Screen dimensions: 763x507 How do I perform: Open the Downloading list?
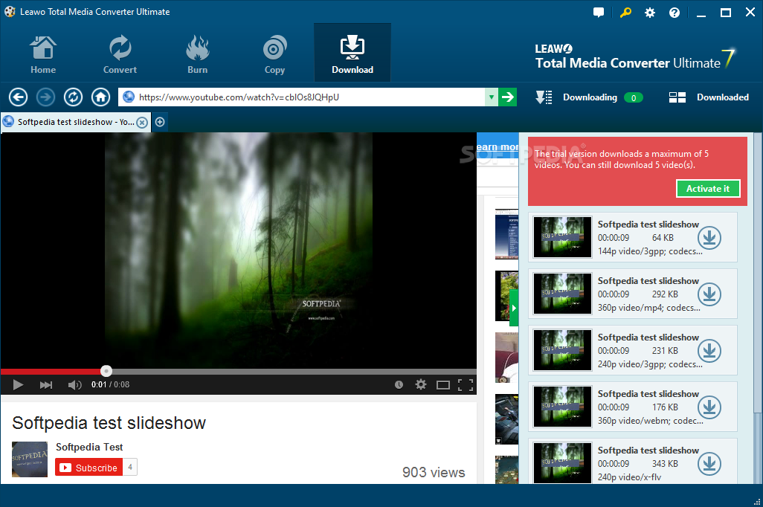[x=590, y=97]
